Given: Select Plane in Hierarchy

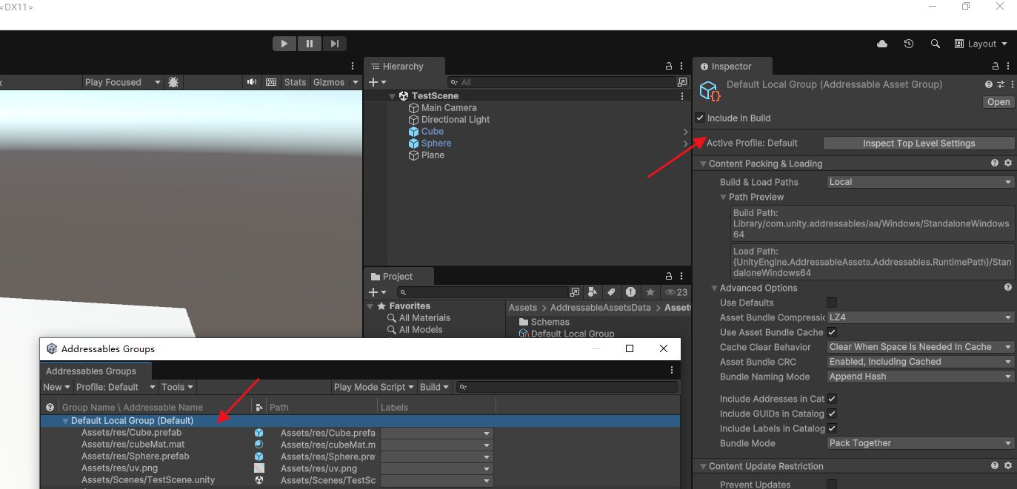Looking at the screenshot, I should coord(433,155).
